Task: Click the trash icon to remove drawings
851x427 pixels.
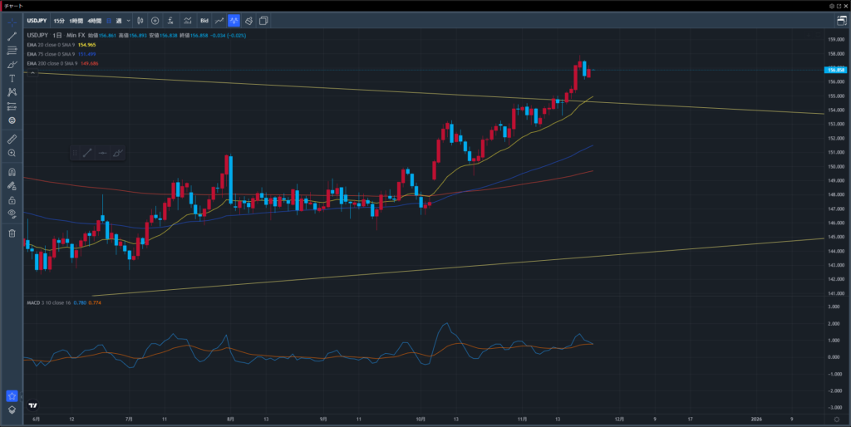Action: pos(12,233)
